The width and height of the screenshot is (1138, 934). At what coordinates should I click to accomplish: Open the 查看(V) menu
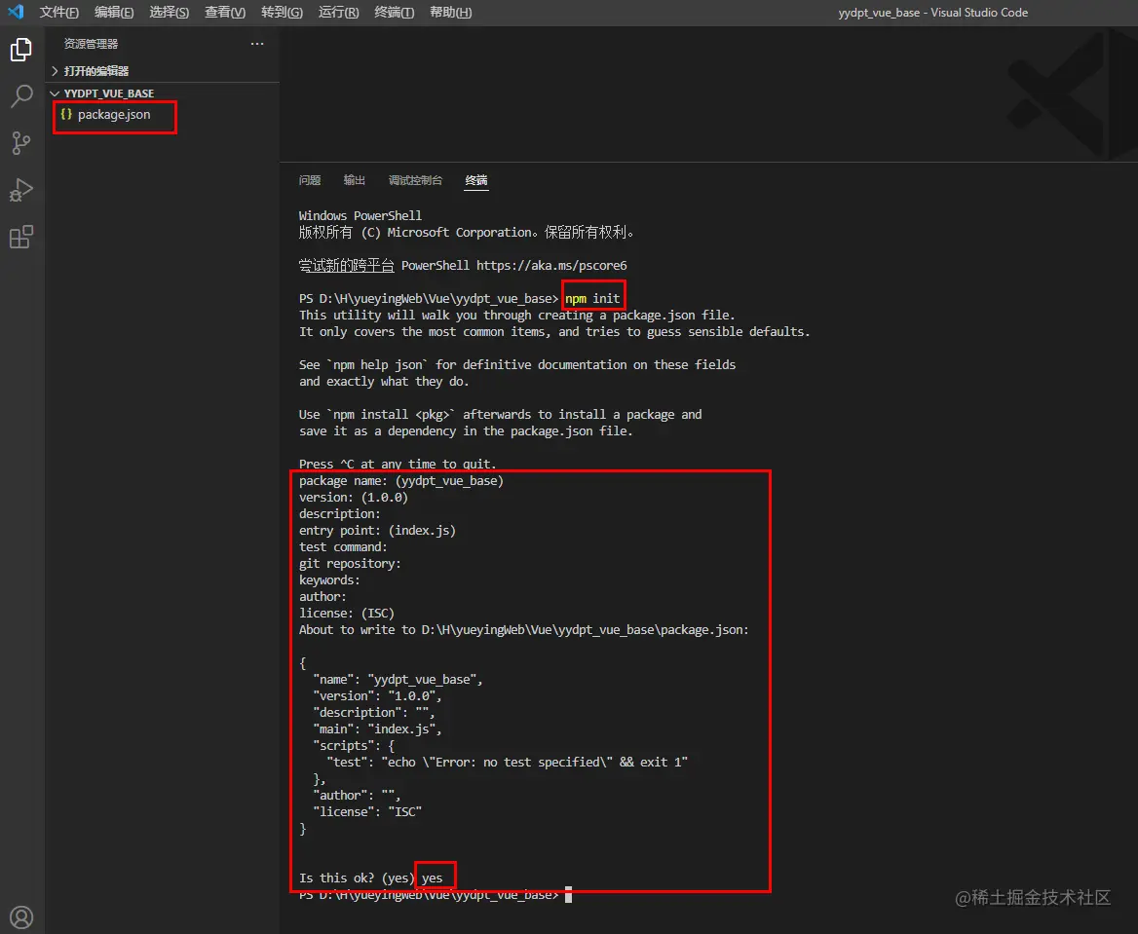point(225,13)
